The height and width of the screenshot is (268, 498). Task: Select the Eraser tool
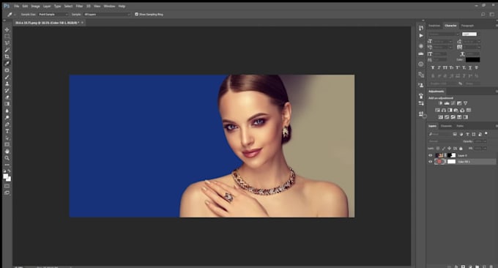tap(7, 97)
